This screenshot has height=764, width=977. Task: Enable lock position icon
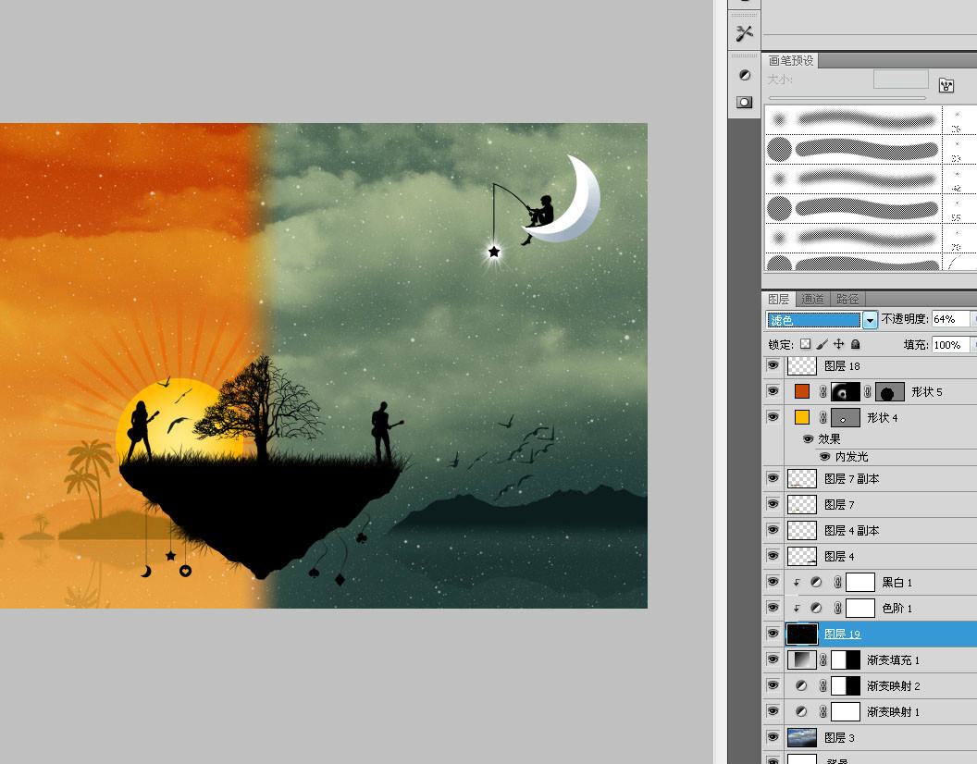[x=838, y=344]
